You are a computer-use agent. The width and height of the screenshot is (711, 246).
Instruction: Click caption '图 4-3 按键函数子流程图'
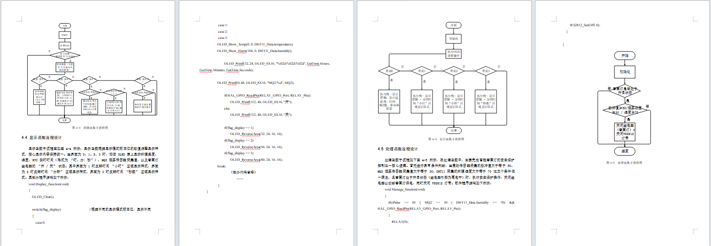[90, 128]
